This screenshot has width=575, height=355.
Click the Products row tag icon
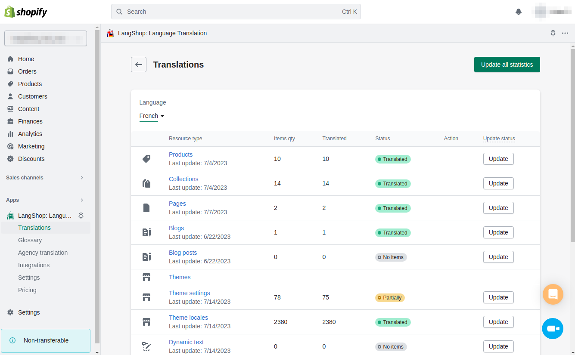coord(146,159)
